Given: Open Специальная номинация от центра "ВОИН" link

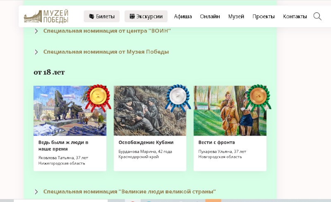Looking at the screenshot, I should [107, 31].
